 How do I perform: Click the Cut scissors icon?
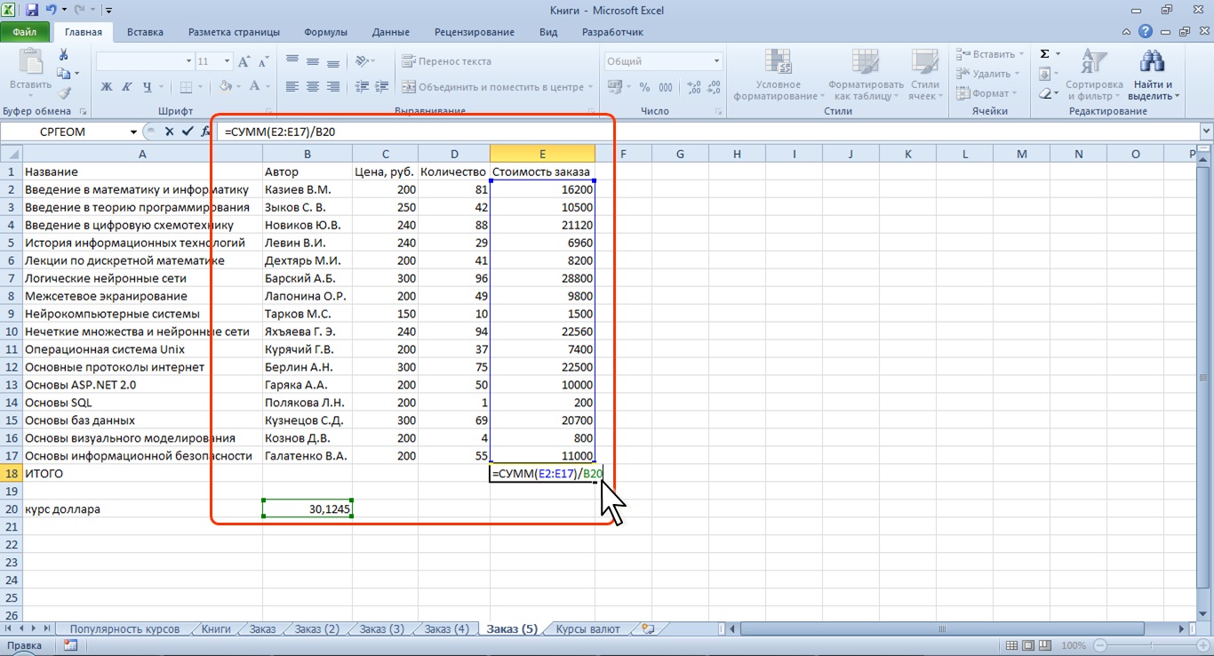pyautogui.click(x=64, y=55)
